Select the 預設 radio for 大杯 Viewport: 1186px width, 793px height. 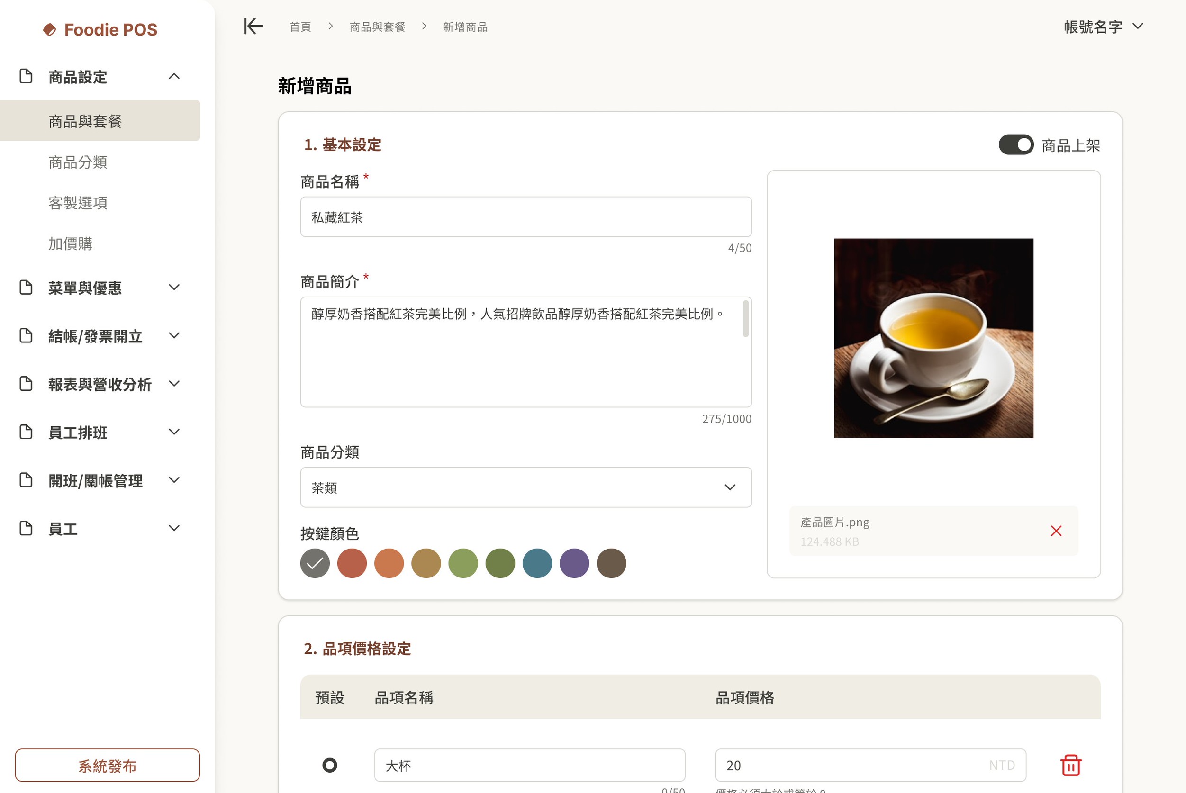pos(330,765)
